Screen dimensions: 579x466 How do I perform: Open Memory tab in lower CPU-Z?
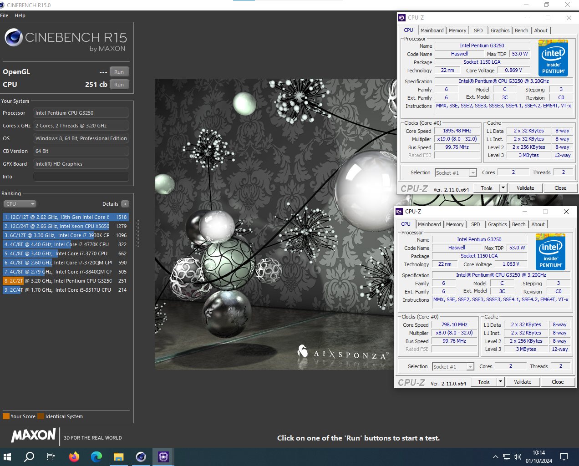click(455, 224)
